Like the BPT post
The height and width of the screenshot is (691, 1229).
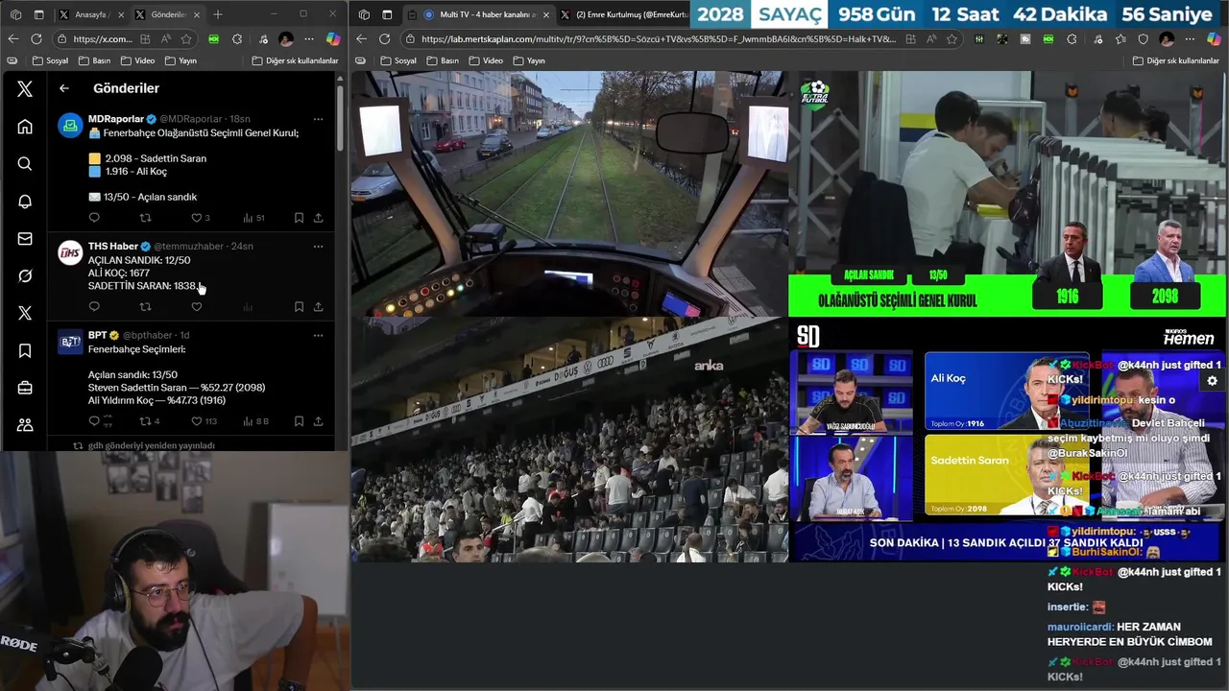click(x=196, y=421)
